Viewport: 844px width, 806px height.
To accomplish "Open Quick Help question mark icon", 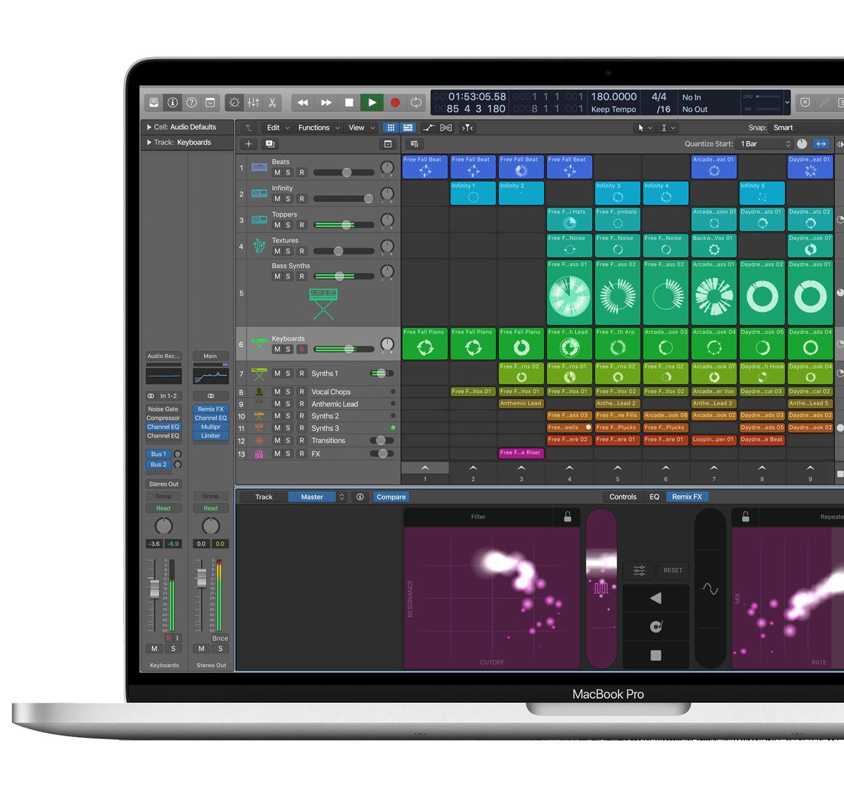I will (x=191, y=102).
